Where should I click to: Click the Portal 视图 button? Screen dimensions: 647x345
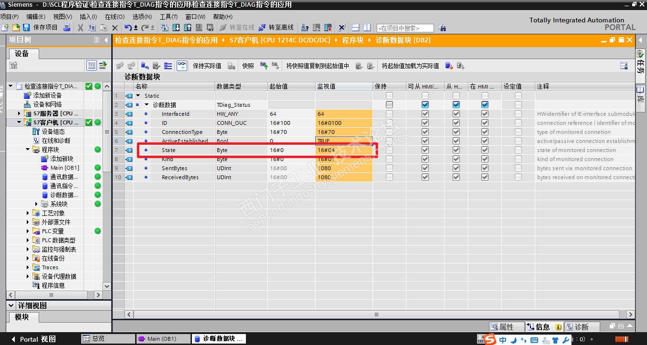coord(32,339)
